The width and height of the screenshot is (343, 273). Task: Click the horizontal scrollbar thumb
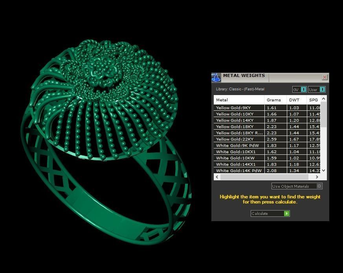(264, 177)
